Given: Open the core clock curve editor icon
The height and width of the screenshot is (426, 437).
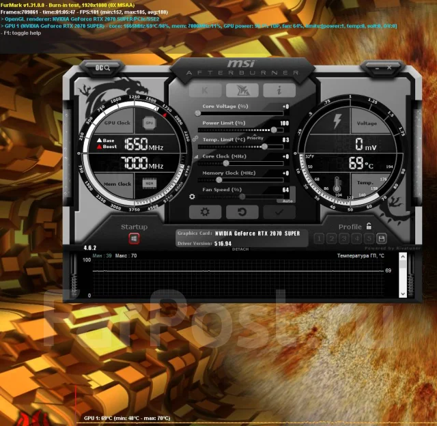Looking at the screenshot, I should [196, 157].
